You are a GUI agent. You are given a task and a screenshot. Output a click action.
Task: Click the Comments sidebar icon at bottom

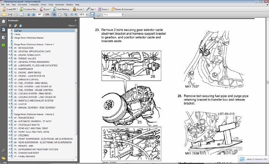tap(3, 158)
